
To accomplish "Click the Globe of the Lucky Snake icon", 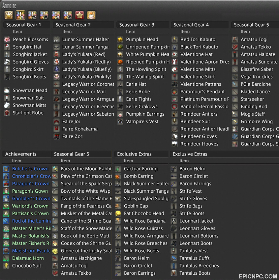I will pyautogui.click(x=55, y=251).
